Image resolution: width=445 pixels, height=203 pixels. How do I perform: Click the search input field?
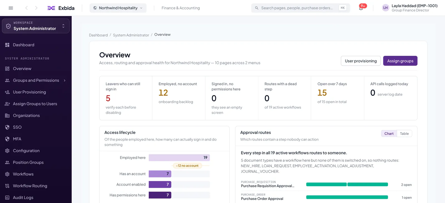pyautogui.click(x=300, y=8)
